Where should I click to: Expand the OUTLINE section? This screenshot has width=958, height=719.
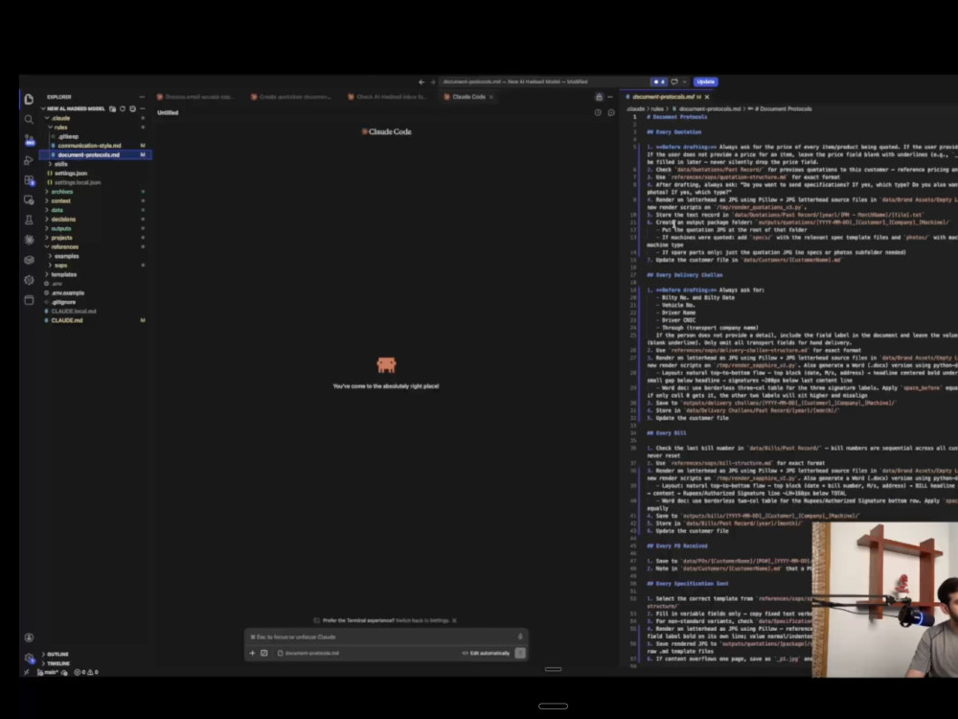[57, 654]
